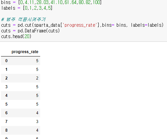Click value 5 in row index 0
The image size is (167, 139).
pos(37,61)
